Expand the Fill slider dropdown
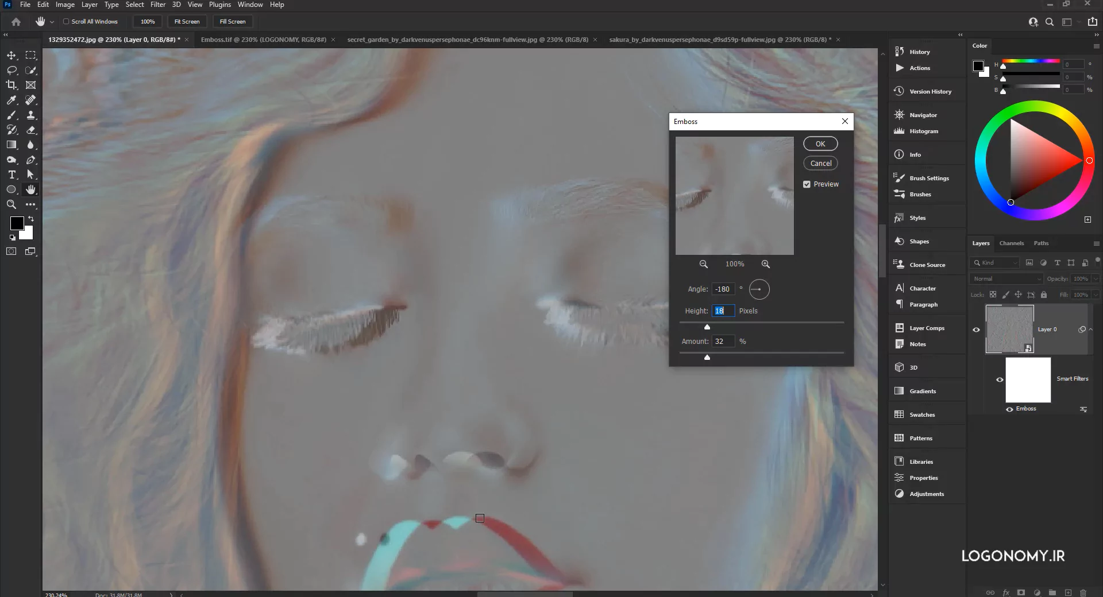The height and width of the screenshot is (597, 1103). point(1096,295)
